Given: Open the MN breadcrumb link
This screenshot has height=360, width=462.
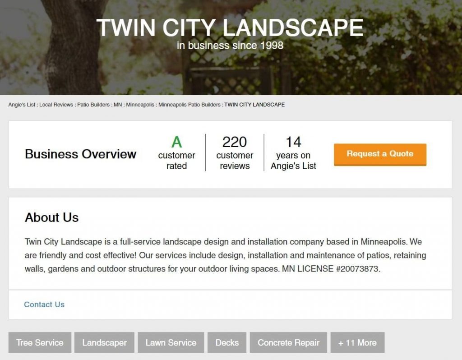Looking at the screenshot, I should pos(118,105).
